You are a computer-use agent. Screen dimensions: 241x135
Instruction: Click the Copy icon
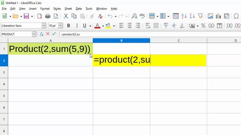pyautogui.click(x=74, y=16)
